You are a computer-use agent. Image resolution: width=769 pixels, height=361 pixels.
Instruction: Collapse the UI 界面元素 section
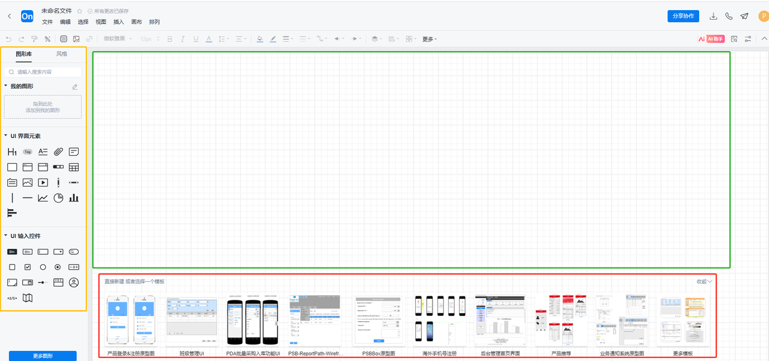pyautogui.click(x=6, y=136)
